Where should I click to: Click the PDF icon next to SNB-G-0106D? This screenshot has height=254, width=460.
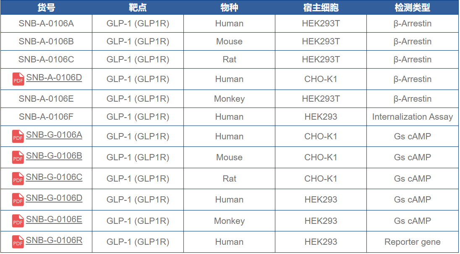[x=18, y=200]
